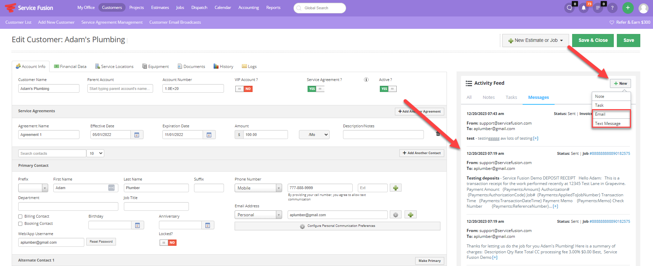Viewport: 653px width, 266px height.
Task: Open the contacts per page dropdown showing 10
Action: [96, 153]
